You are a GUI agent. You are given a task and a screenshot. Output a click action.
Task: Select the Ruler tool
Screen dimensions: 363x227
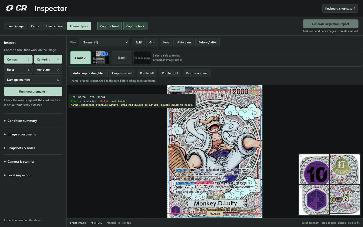[18, 69]
